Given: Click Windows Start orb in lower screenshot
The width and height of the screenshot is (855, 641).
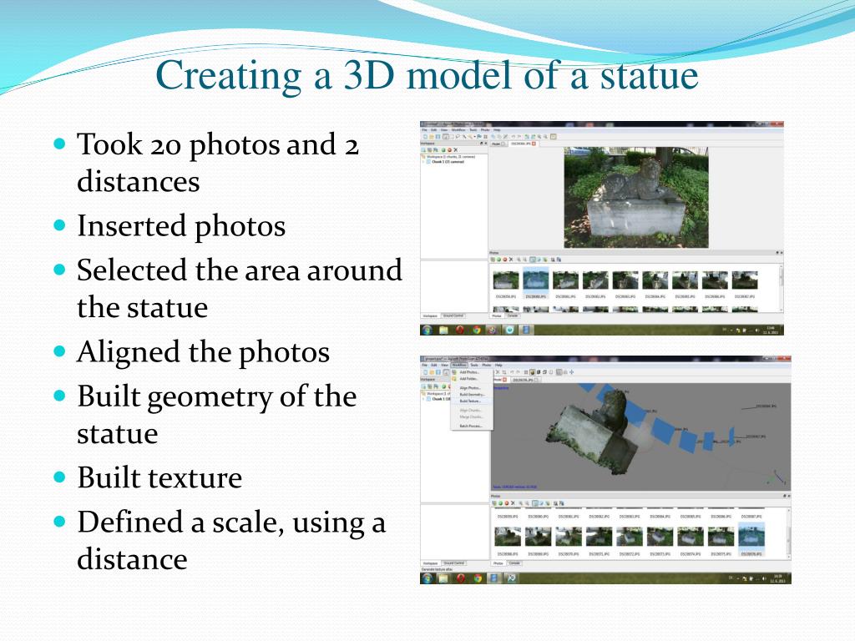Looking at the screenshot, I should (x=427, y=578).
